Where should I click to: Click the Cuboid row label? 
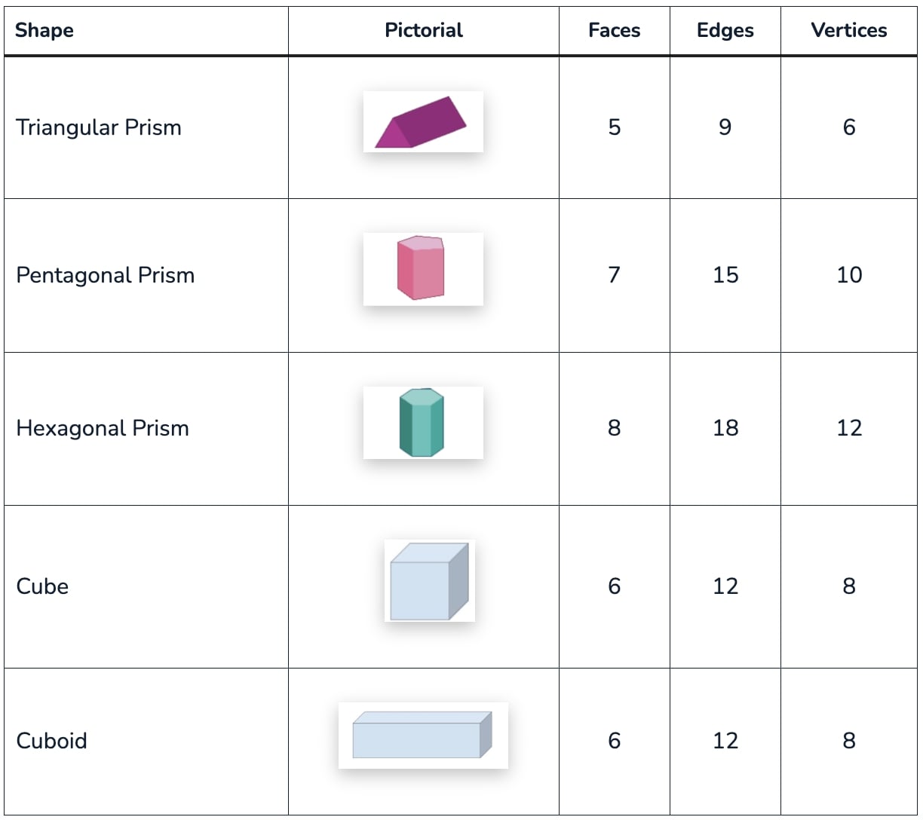(52, 741)
